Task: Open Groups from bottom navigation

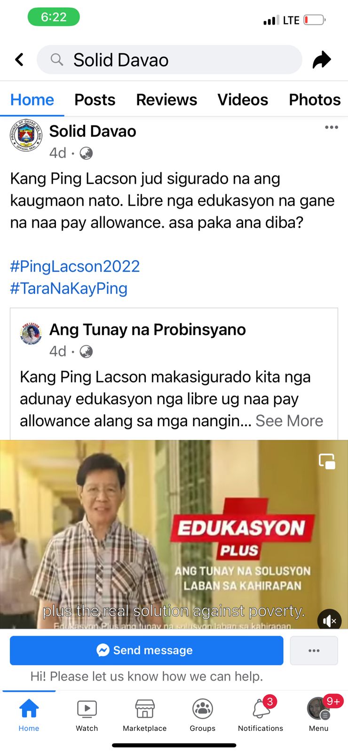Action: [203, 715]
